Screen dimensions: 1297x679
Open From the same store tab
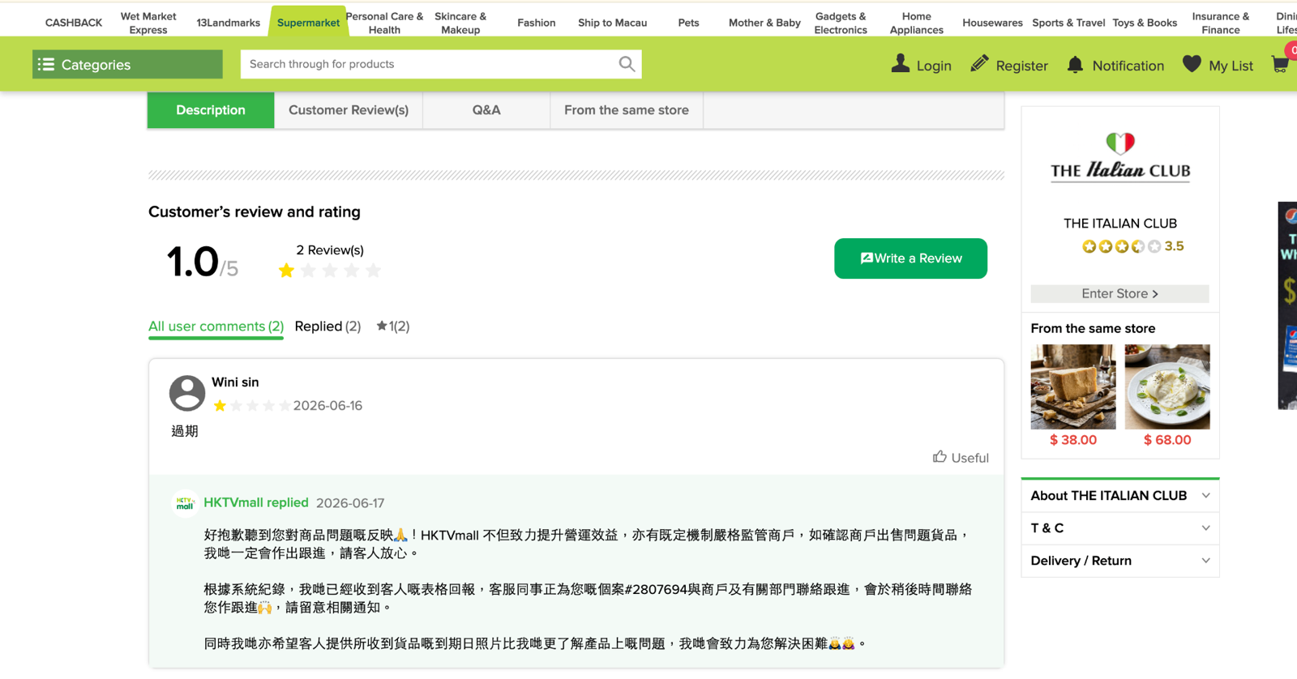point(627,110)
